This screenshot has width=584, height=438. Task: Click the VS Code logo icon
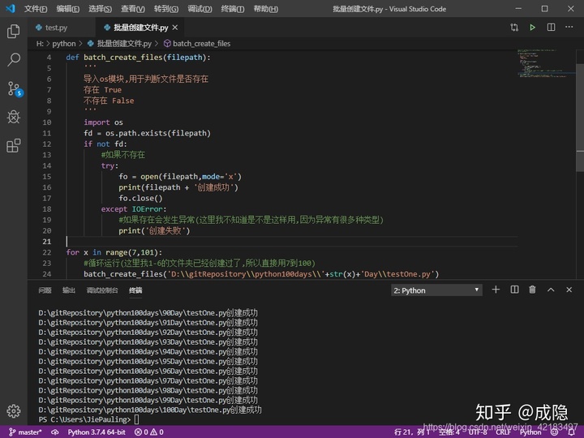[x=11, y=8]
